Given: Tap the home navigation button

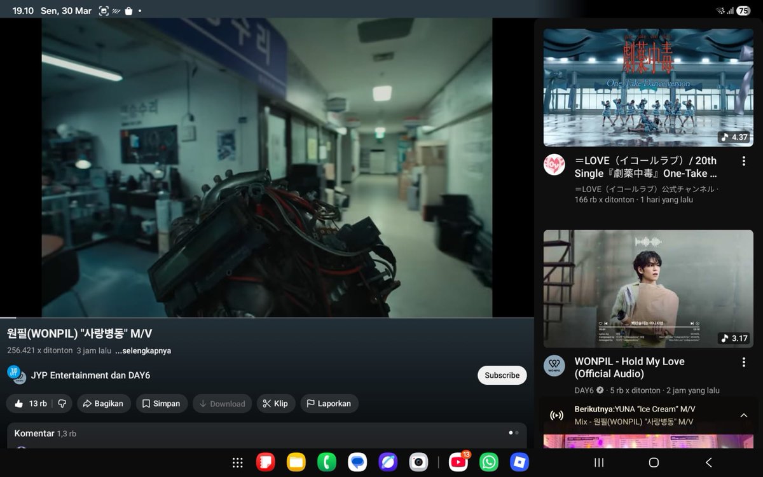Looking at the screenshot, I should [x=654, y=462].
